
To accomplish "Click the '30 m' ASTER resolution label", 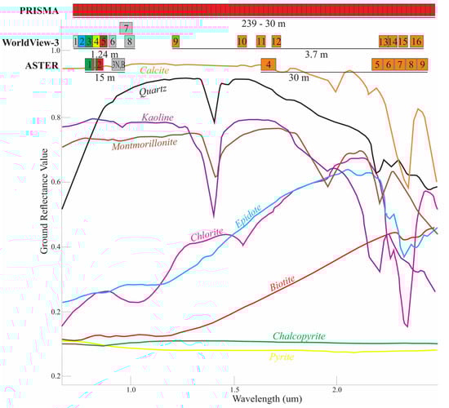I will click(299, 78).
